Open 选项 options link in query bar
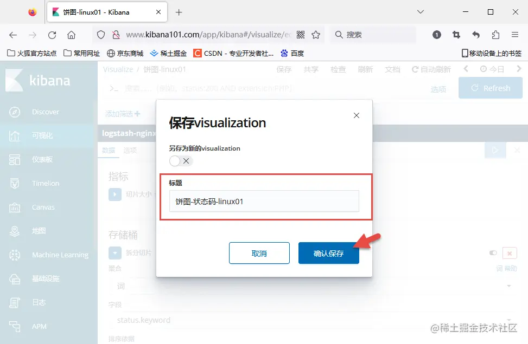Screen dimensions: 528x344 [438, 89]
